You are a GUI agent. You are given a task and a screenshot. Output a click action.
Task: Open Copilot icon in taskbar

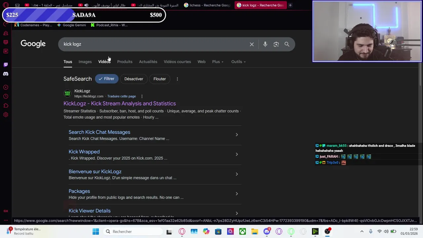point(206,231)
